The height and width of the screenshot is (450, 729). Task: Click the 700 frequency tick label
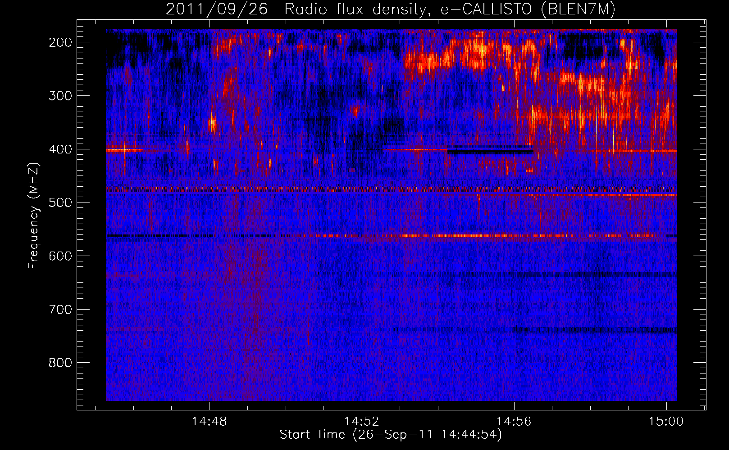coord(60,310)
